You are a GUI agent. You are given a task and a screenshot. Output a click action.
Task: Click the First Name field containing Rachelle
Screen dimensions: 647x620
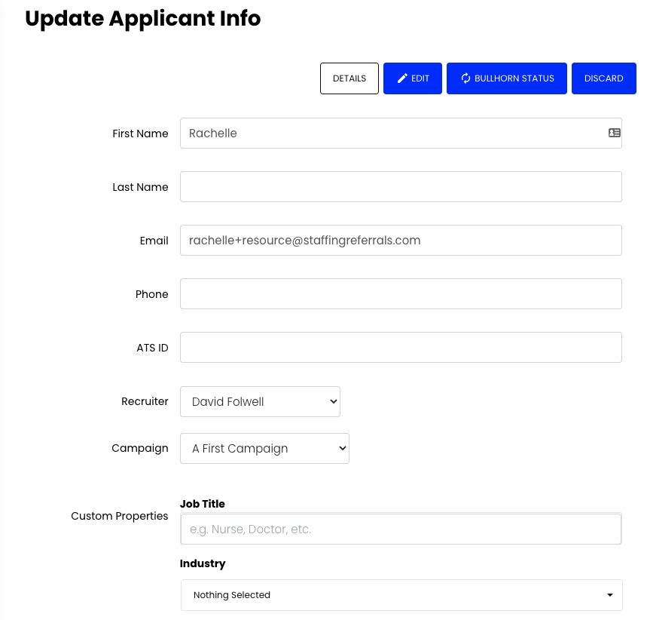392,133
